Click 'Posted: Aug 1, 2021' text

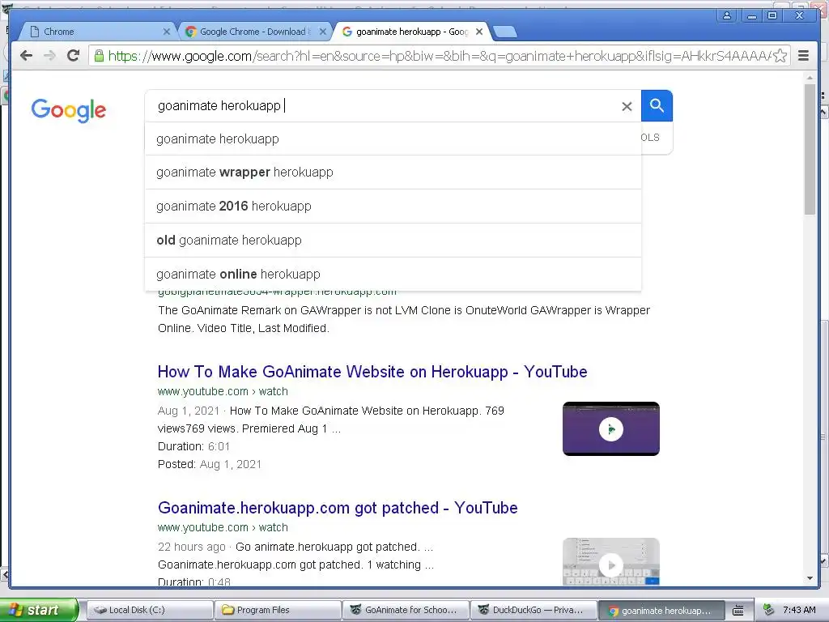(210, 464)
